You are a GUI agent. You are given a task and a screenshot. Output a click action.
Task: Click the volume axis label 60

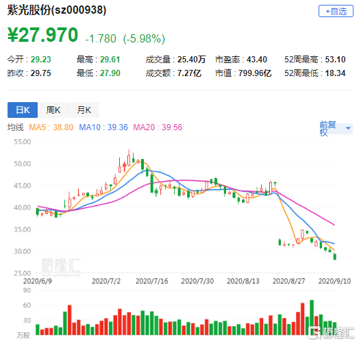pyautogui.click(x=27, y=306)
